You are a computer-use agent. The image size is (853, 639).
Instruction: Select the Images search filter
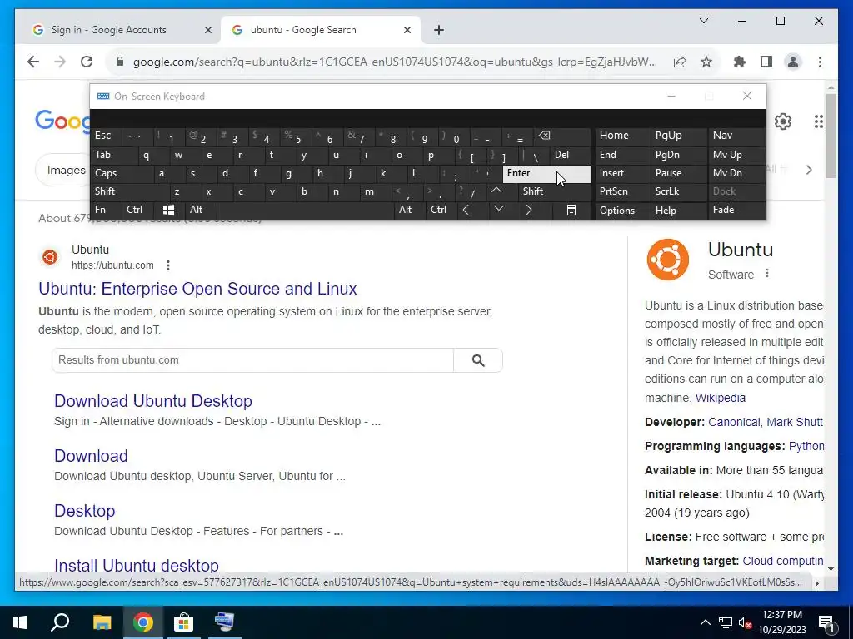(x=66, y=170)
